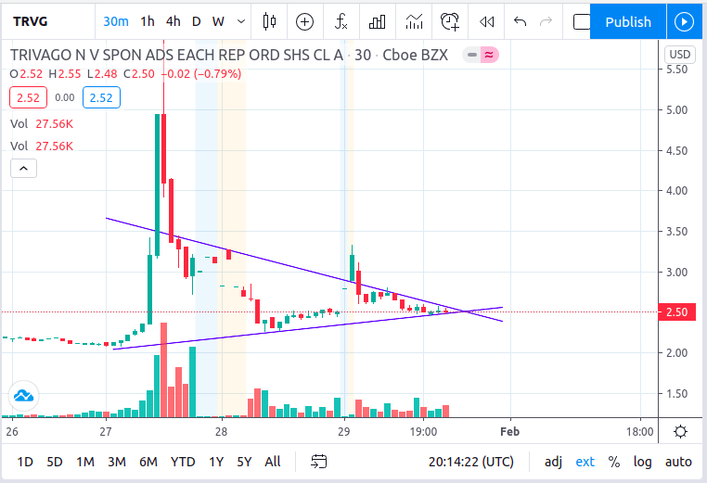Screen dimensions: 707x483
Task: Toggle the auto scale option
Action: (678, 462)
